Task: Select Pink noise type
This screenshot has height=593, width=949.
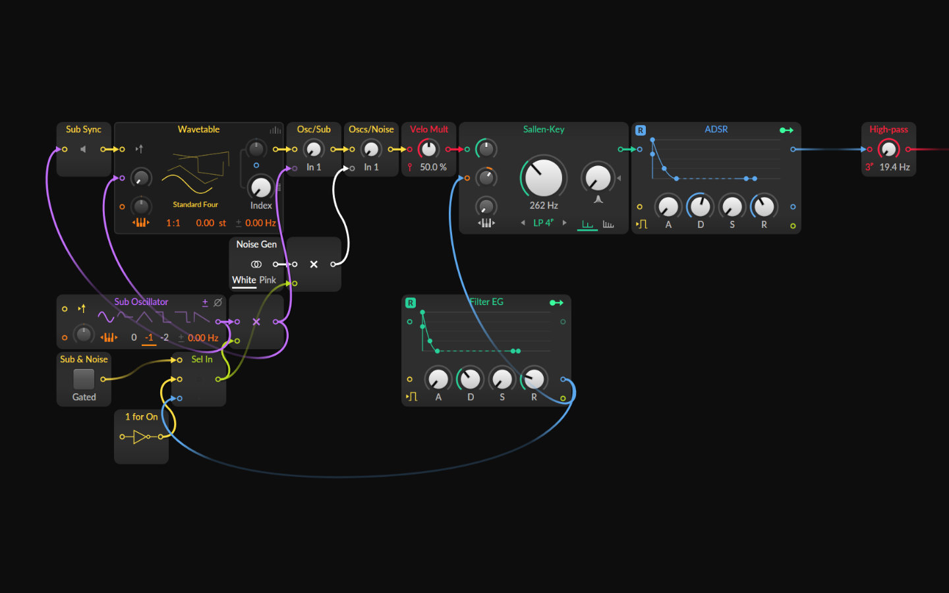Action: tap(268, 280)
